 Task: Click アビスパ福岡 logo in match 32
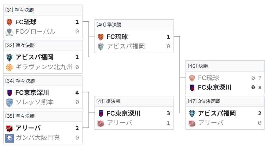pyautogui.click(x=9, y=57)
